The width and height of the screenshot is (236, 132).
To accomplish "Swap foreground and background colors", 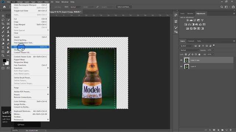I will pyautogui.click(x=8, y=59).
